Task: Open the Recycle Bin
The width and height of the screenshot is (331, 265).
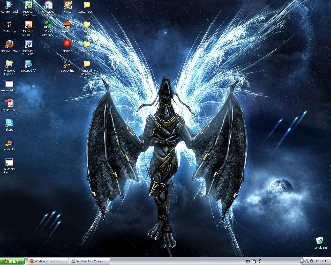Action: [320, 243]
